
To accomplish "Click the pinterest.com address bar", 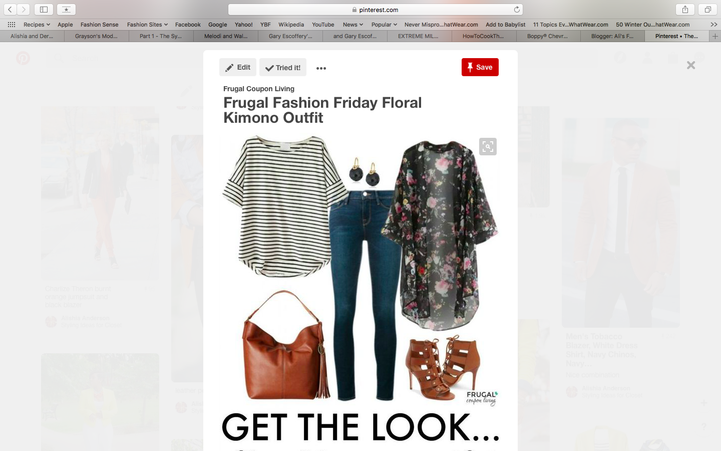I will click(376, 10).
